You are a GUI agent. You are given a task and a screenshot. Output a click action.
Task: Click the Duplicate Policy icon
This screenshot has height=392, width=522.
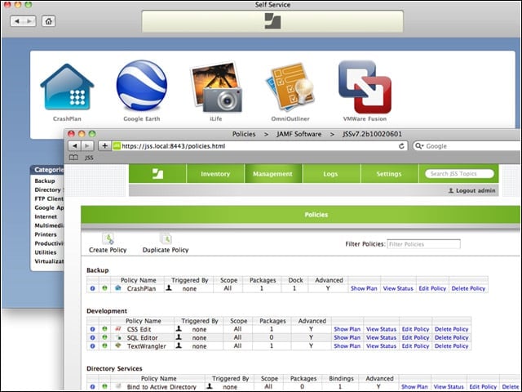(166, 238)
